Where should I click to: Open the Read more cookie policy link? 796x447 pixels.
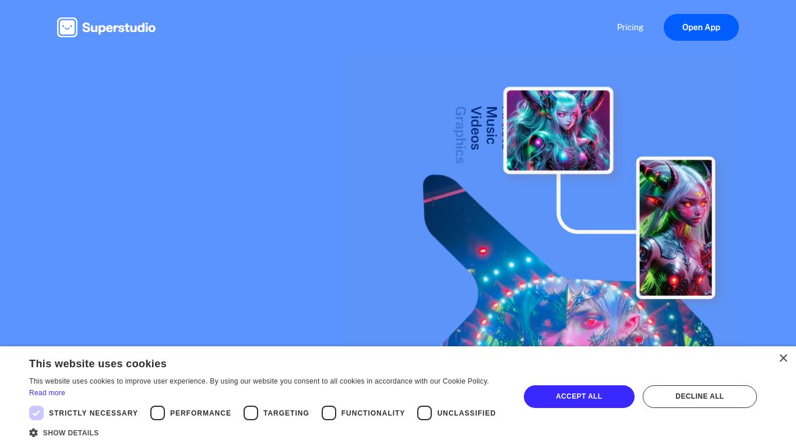(47, 393)
